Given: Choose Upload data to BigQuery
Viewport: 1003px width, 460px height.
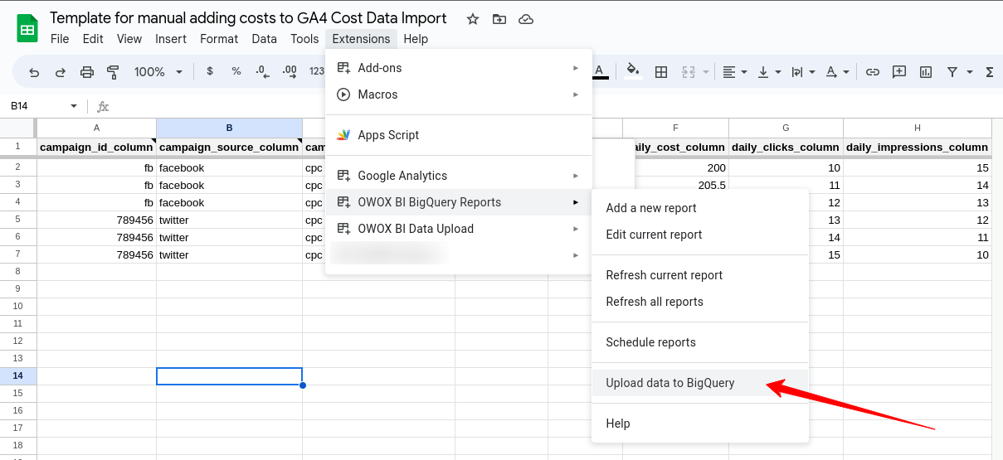Looking at the screenshot, I should pyautogui.click(x=699, y=383).
